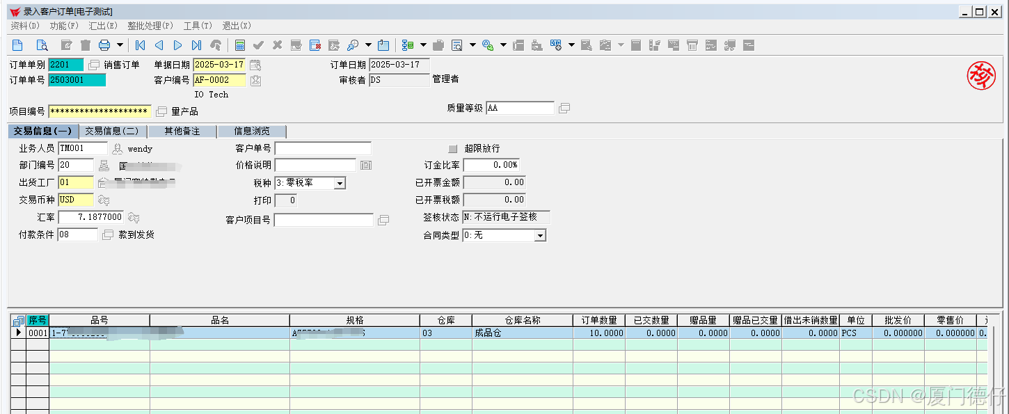Select the cell showing 成品仓
The height and width of the screenshot is (414, 1009).
[523, 333]
